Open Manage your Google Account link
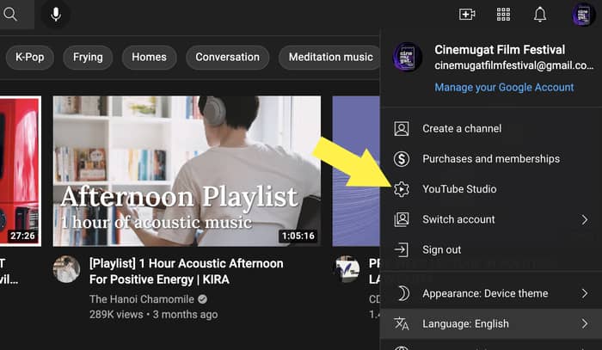Image resolution: width=602 pixels, height=350 pixels. click(504, 88)
